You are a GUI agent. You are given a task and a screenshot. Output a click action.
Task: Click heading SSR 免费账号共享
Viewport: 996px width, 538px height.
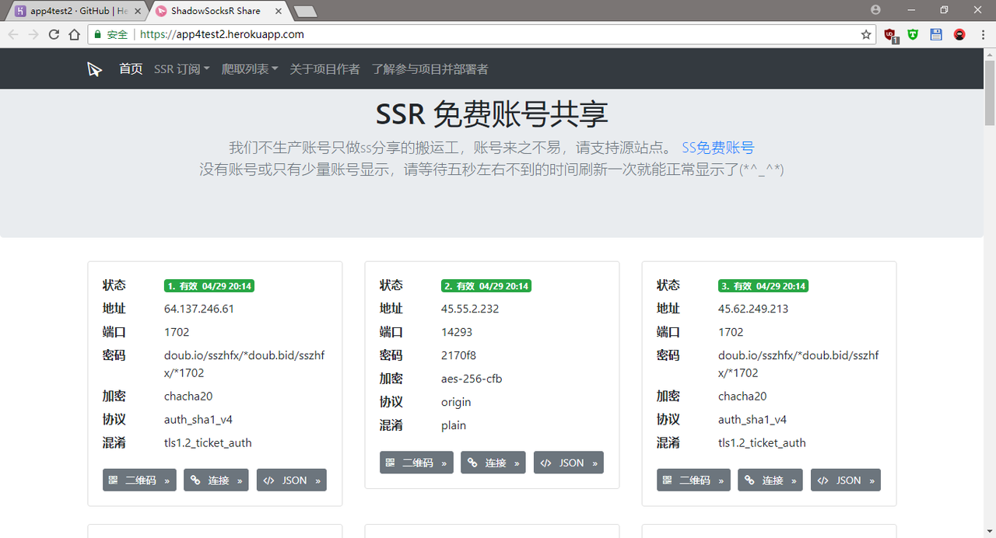pyautogui.click(x=492, y=114)
